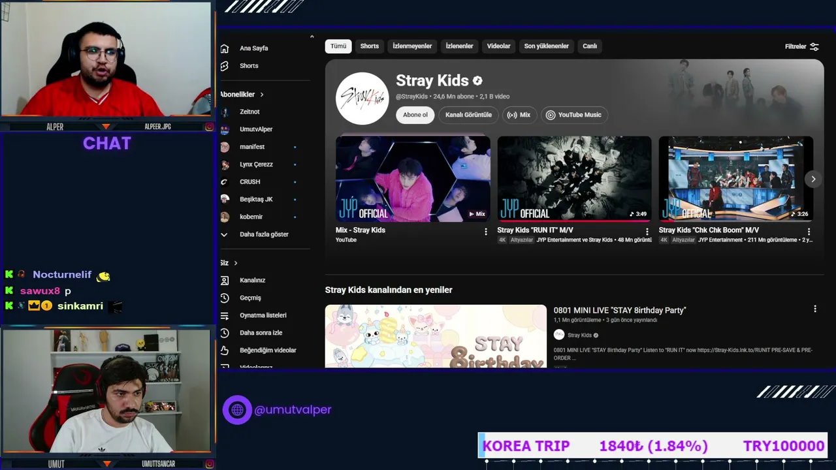Select the Shorts filter chip
This screenshot has height=470, width=836.
point(370,46)
